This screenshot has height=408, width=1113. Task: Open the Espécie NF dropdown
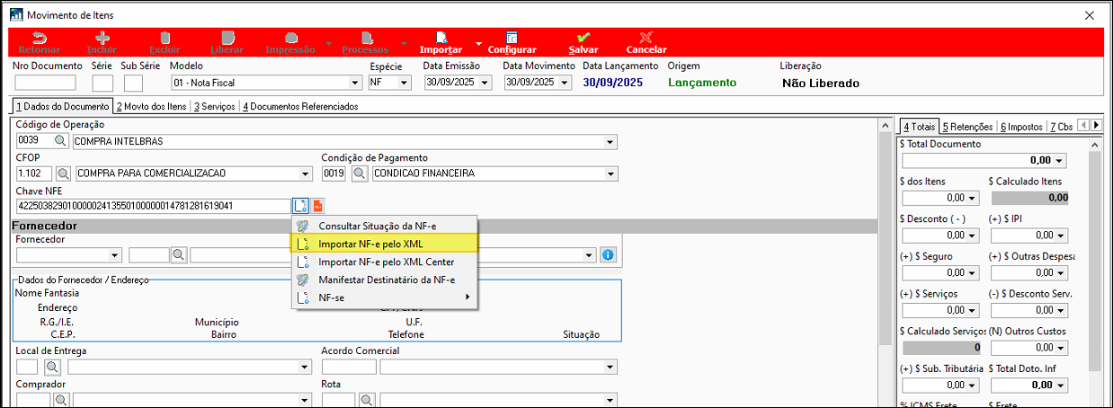(405, 83)
